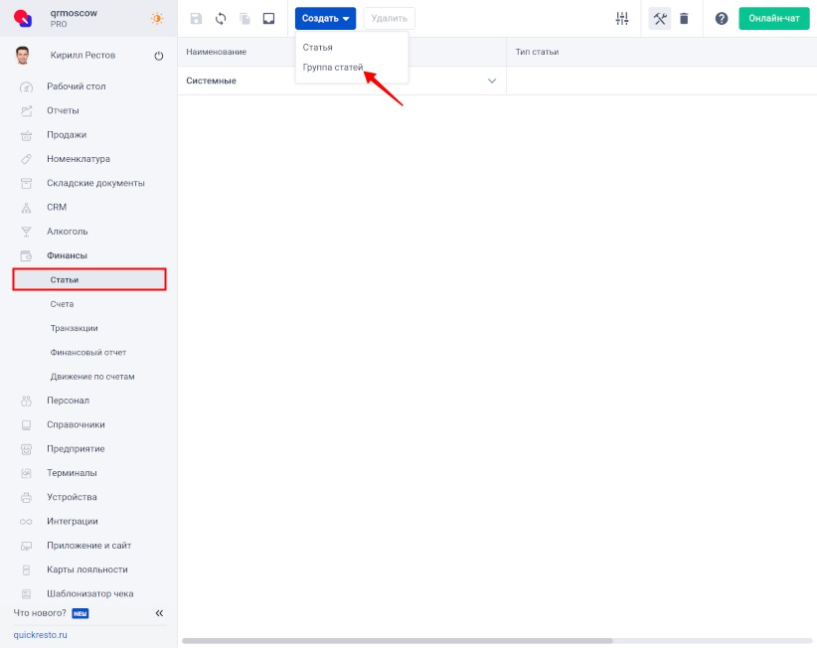Image resolution: width=817 pixels, height=648 pixels.
Task: Click the NEW badge
Action: [x=81, y=613]
